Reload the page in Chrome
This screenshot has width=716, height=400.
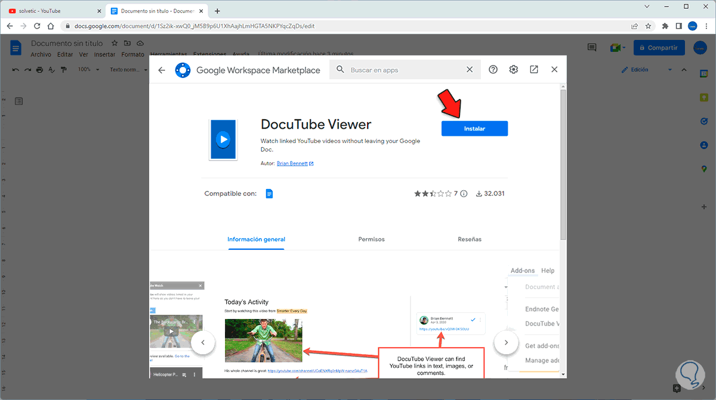[x=38, y=26]
